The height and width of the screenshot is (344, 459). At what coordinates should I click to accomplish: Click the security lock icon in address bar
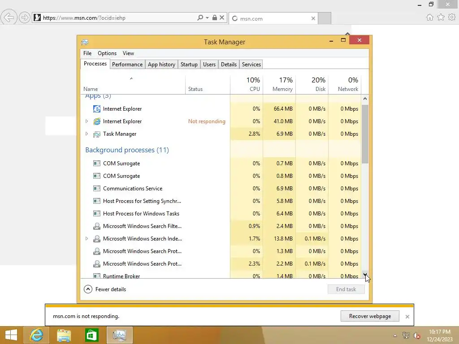(215, 17)
